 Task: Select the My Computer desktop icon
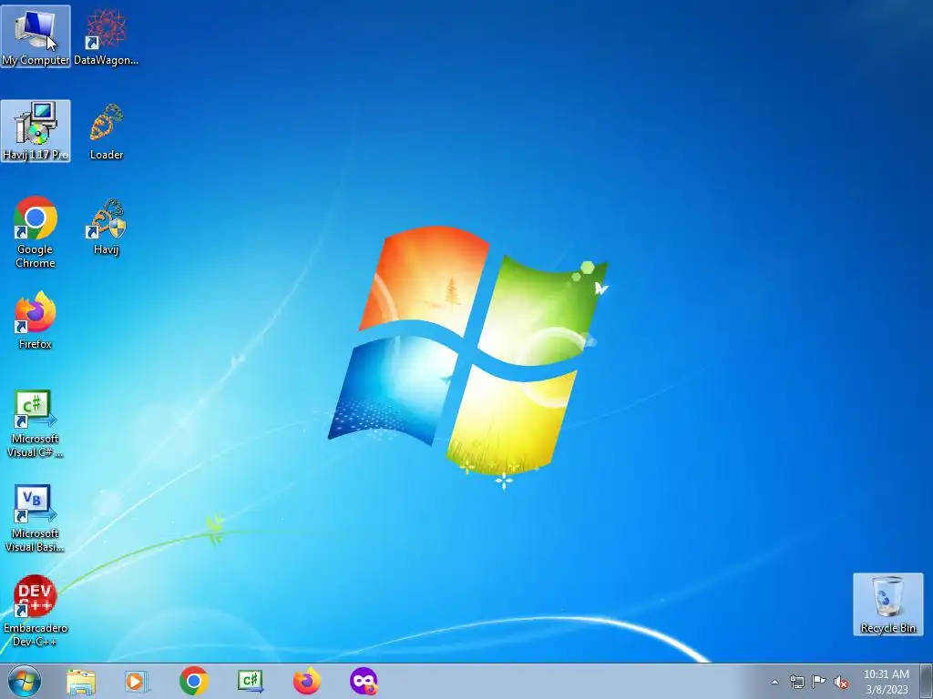[x=36, y=36]
